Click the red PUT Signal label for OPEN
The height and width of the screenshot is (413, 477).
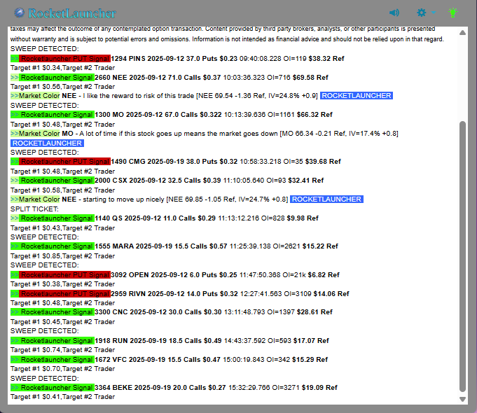click(64, 275)
